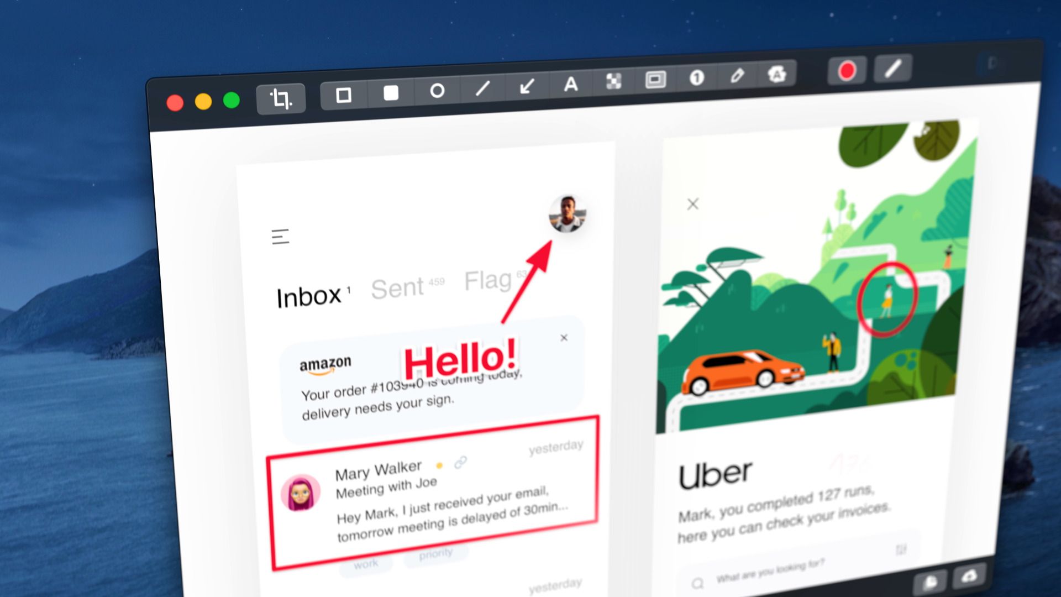Pick the pencil freehand tool
This screenshot has width=1061, height=597.
click(x=737, y=75)
